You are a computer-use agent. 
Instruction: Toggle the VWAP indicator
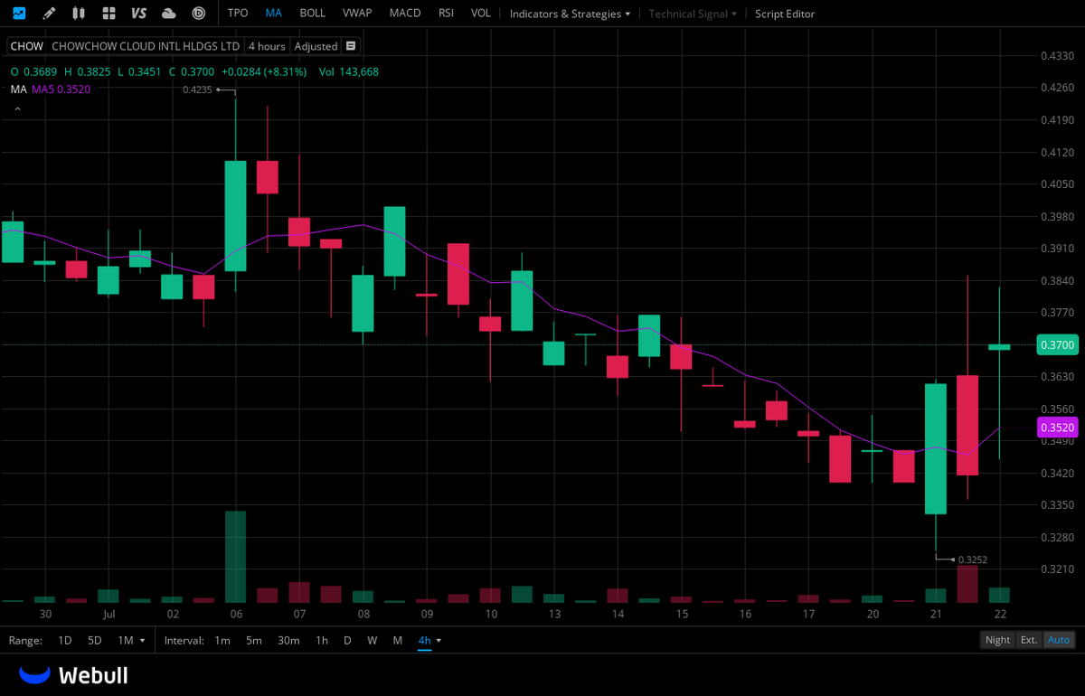(357, 14)
